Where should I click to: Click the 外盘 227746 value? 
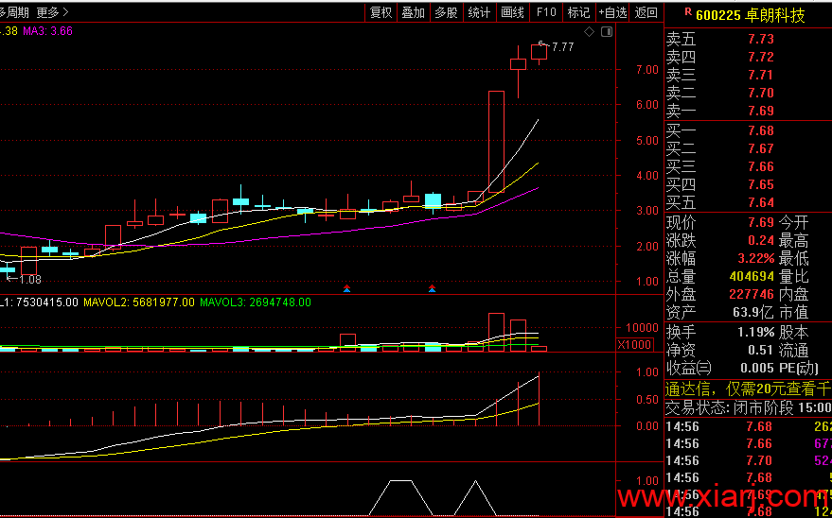pyautogui.click(x=752, y=294)
